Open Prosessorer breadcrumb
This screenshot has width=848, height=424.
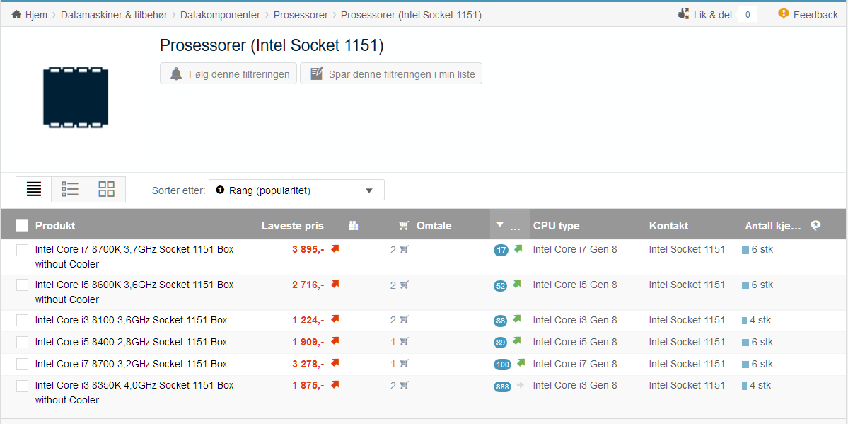301,15
